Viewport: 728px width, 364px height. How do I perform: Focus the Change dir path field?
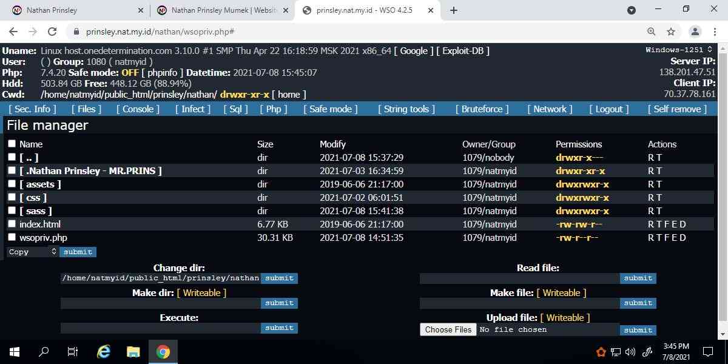(x=161, y=278)
